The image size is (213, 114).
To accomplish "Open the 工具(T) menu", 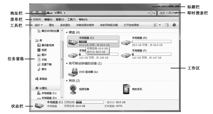I will (71, 20).
